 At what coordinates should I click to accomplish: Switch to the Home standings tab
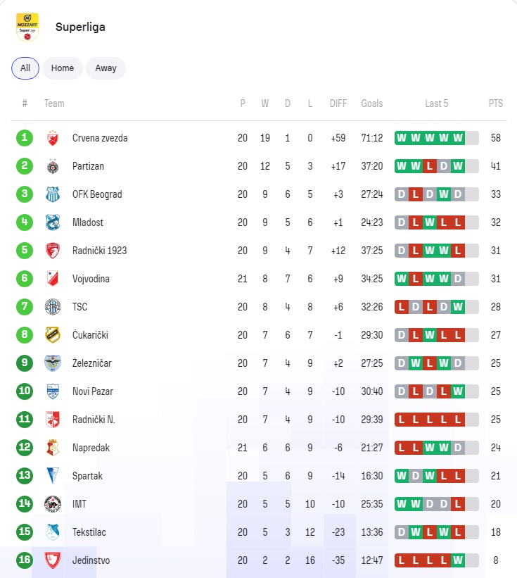click(x=63, y=68)
